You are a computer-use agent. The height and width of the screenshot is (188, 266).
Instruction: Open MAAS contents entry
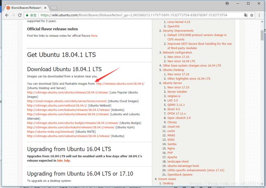[x=171, y=136]
